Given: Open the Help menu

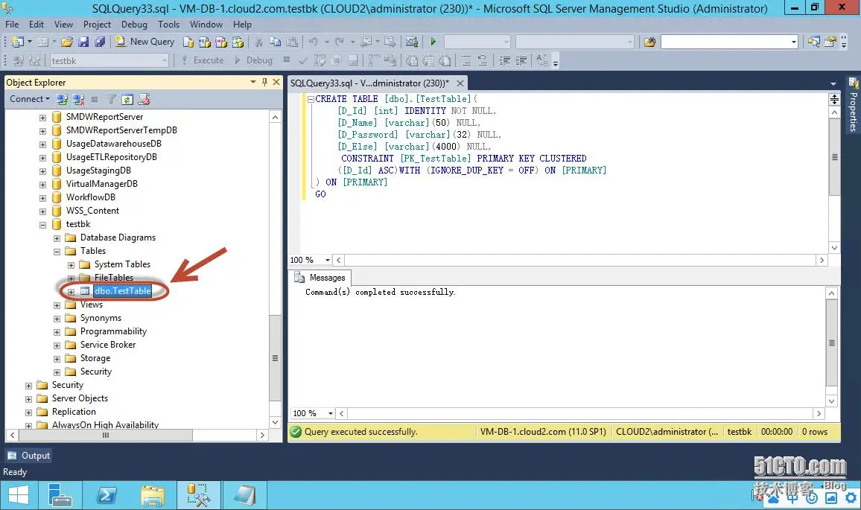Looking at the screenshot, I should [242, 25].
